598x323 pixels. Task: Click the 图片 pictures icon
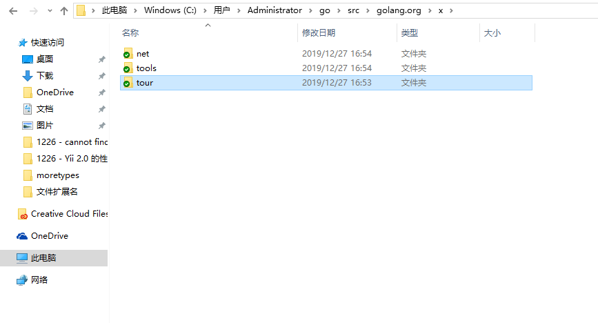(28, 126)
